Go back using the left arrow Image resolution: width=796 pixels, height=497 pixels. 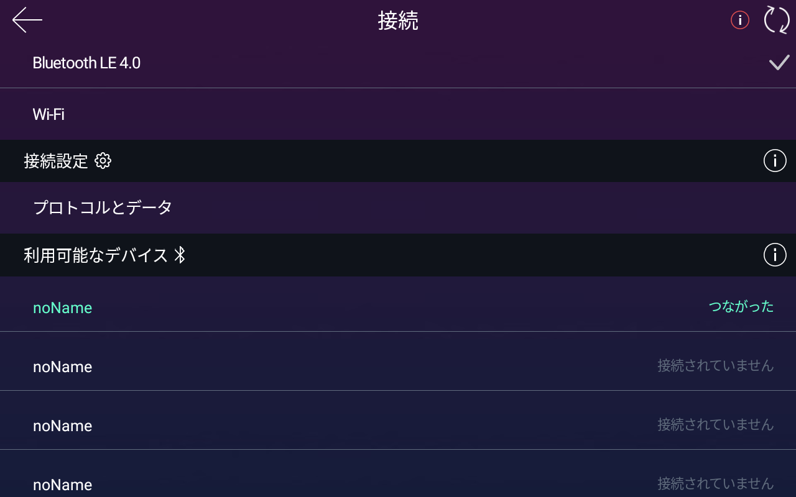pos(27,20)
